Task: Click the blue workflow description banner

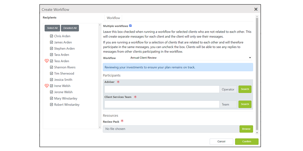Action: [178, 67]
